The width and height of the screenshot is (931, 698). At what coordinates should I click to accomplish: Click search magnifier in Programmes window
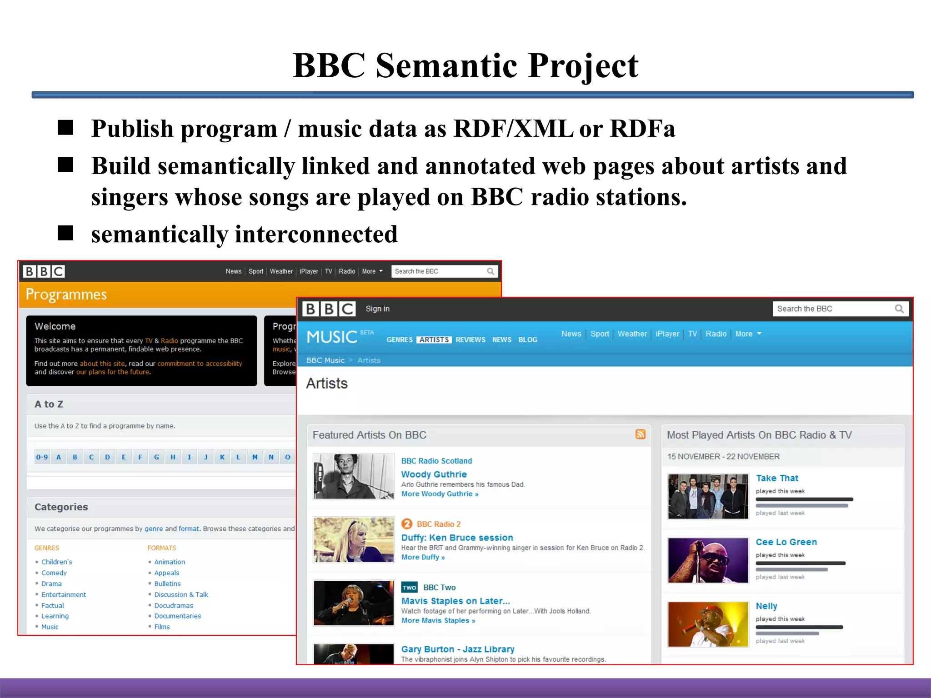(491, 271)
